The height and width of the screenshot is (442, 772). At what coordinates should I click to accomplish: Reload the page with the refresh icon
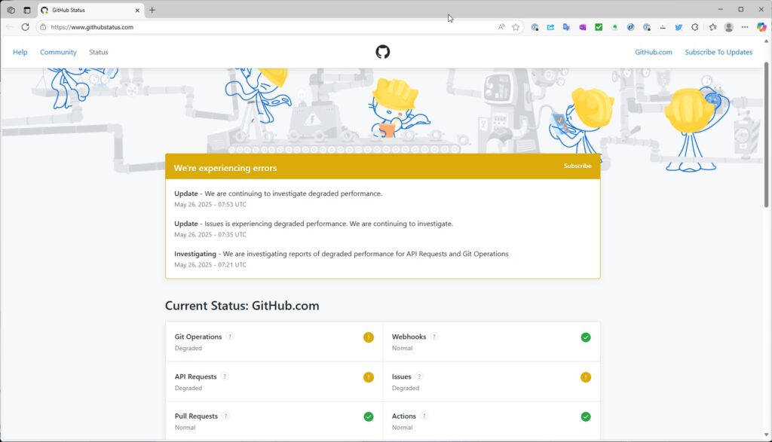(x=25, y=27)
